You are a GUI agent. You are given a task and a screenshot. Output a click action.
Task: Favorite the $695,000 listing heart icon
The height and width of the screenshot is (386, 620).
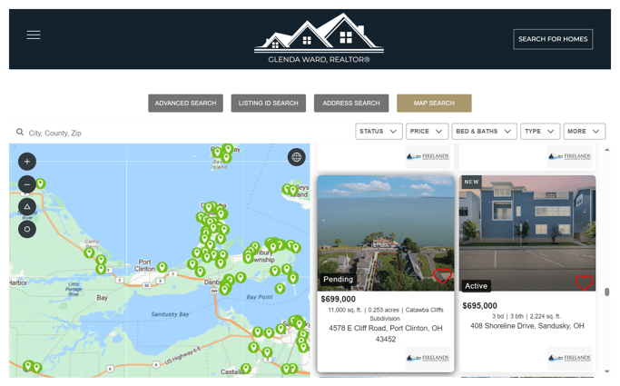click(584, 282)
